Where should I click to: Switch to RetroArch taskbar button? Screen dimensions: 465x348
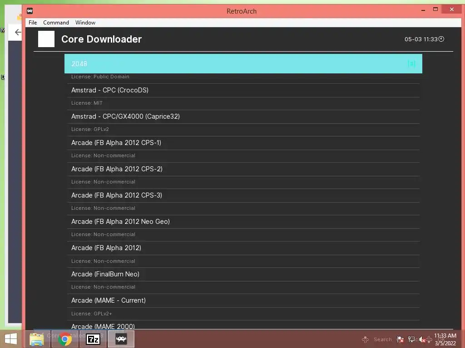121,339
